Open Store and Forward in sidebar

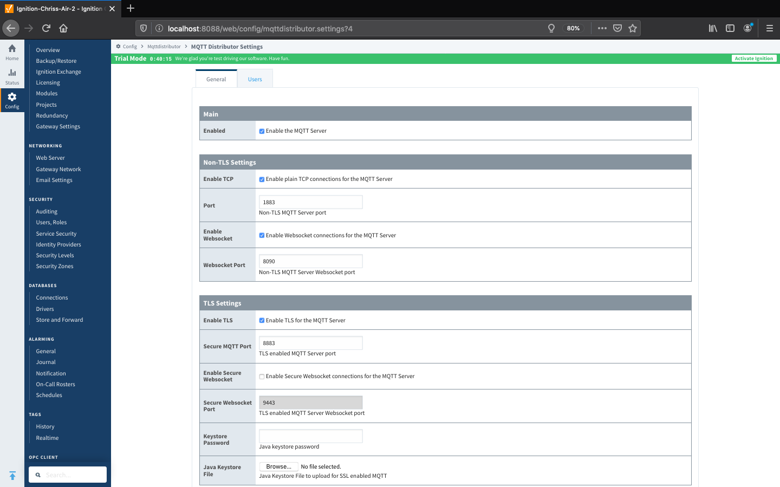coord(60,320)
